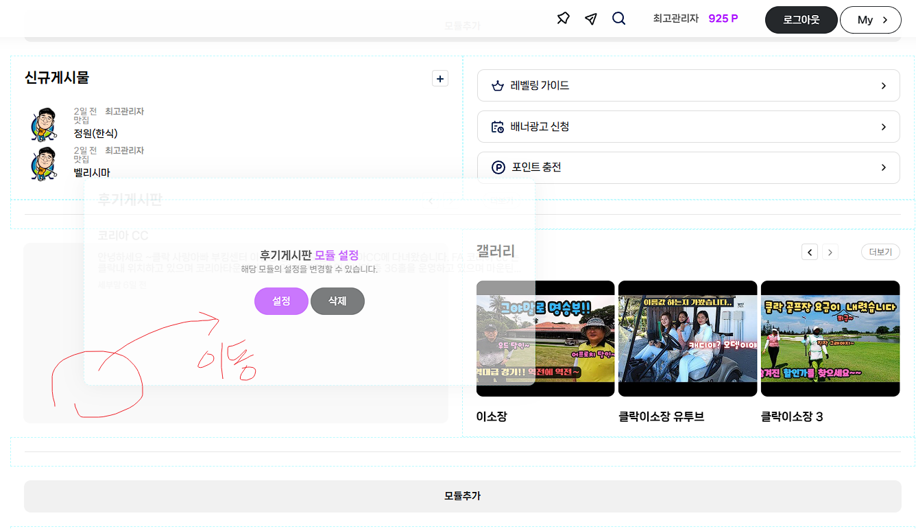Click the plus icon beside 신규게시물

coord(440,78)
